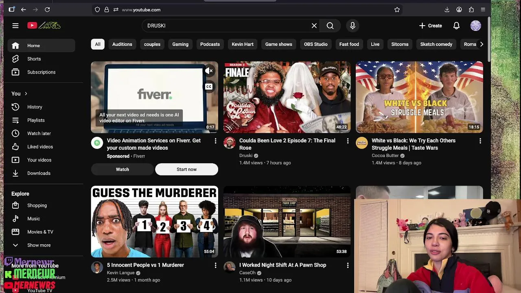This screenshot has width=521, height=293.
Task: Open the browser downloads icon
Action: 447,9
